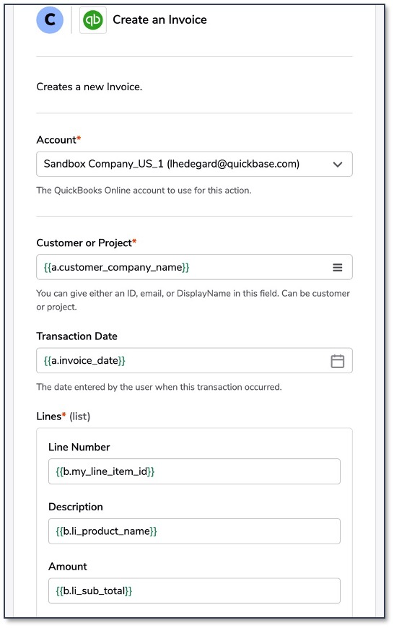The width and height of the screenshot is (394, 628).
Task: Click the green QuickBooks logo icon
Action: point(93,19)
